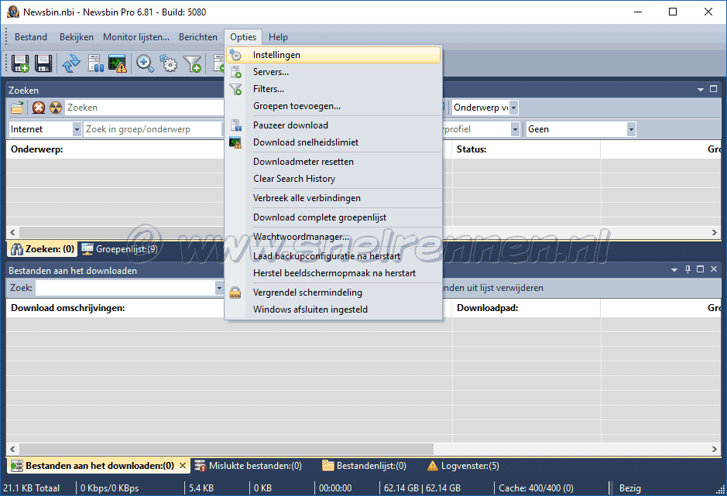Viewport: 727px width, 496px height.
Task: Select Download snelheidslimiet
Action: point(334,142)
